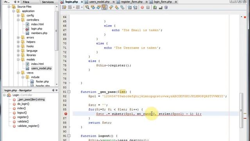Viewport: 250px width, 141px height.
Task: Select members.php in controllers folder
Action: click(39, 33)
